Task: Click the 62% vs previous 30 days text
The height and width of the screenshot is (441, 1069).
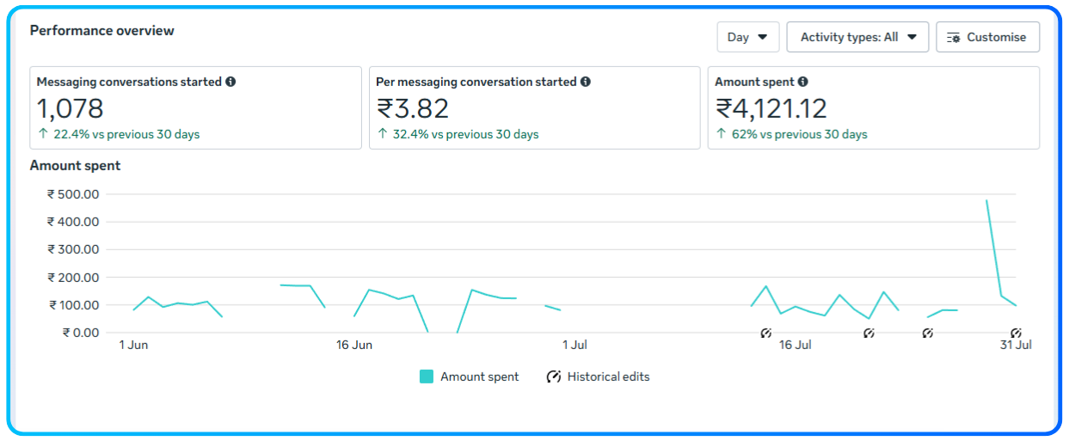Action: [x=799, y=134]
